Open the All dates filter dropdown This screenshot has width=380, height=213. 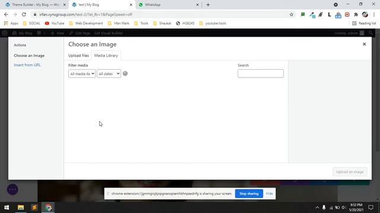109,73
